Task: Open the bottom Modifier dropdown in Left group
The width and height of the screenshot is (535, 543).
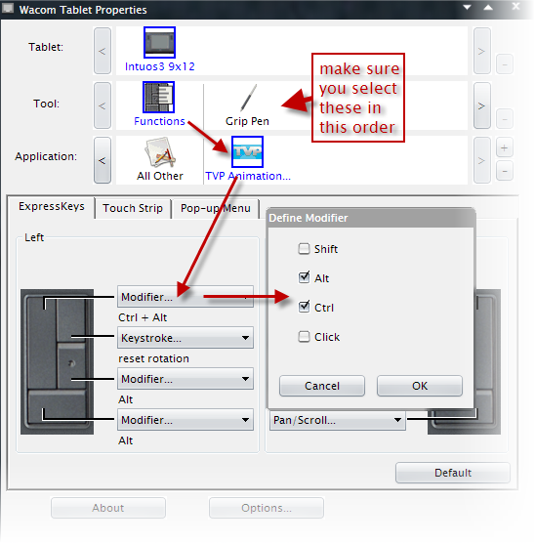Action: [185, 420]
